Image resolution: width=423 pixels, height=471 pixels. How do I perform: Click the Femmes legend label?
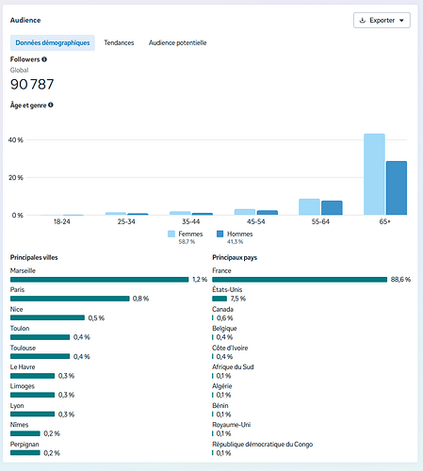pyautogui.click(x=190, y=234)
